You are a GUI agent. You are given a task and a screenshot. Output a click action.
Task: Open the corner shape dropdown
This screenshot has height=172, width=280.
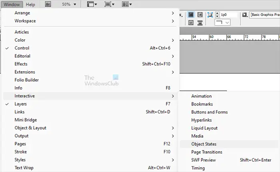click(222, 22)
